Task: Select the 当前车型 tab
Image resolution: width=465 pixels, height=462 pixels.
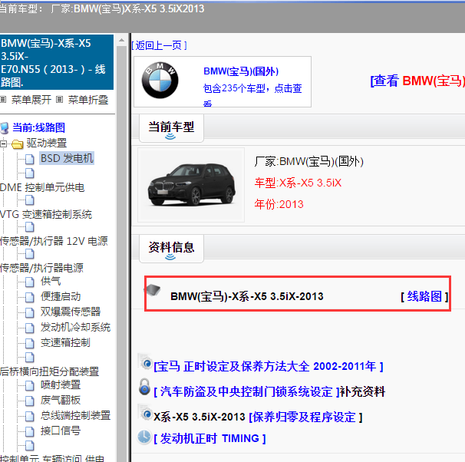Action: click(x=171, y=128)
